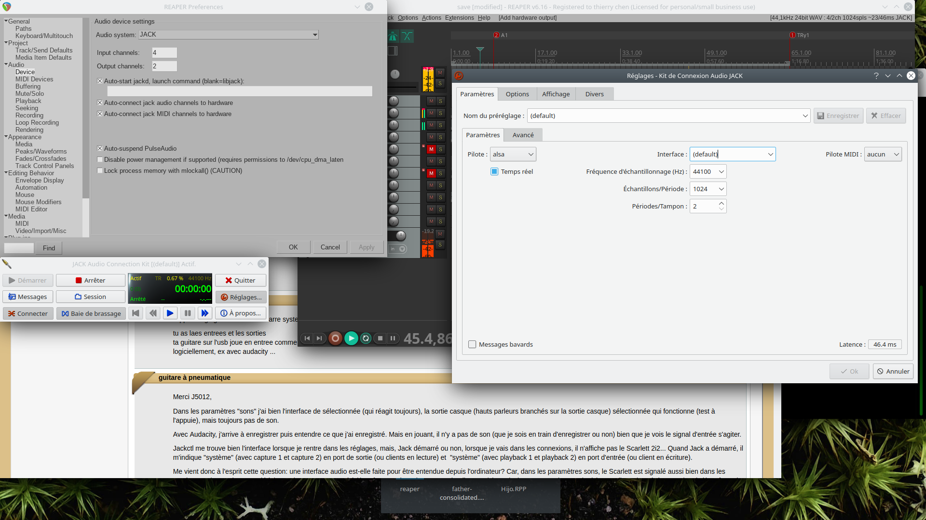The height and width of the screenshot is (520, 926).
Task: Switch to the Avancé tab
Action: coord(523,135)
